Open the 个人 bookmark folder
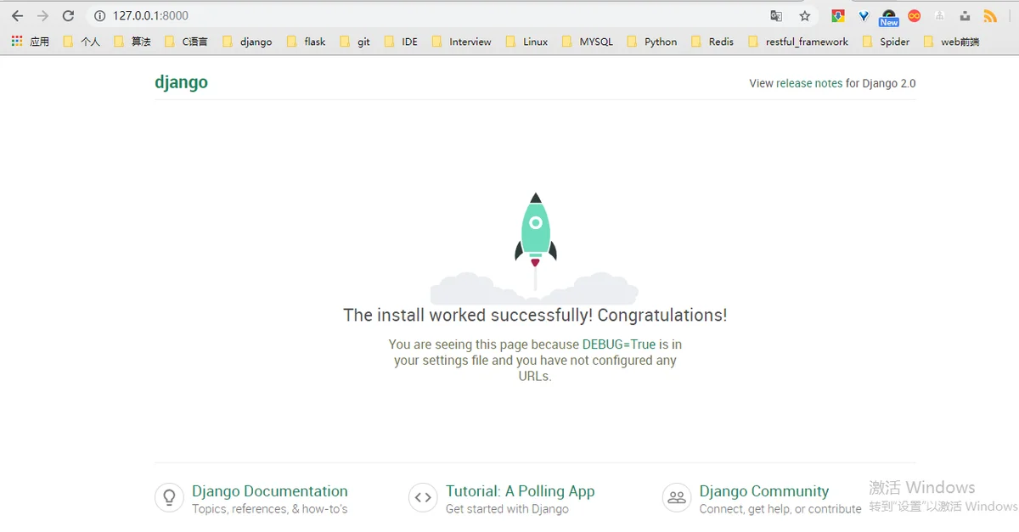The width and height of the screenshot is (1019, 532). click(x=82, y=42)
